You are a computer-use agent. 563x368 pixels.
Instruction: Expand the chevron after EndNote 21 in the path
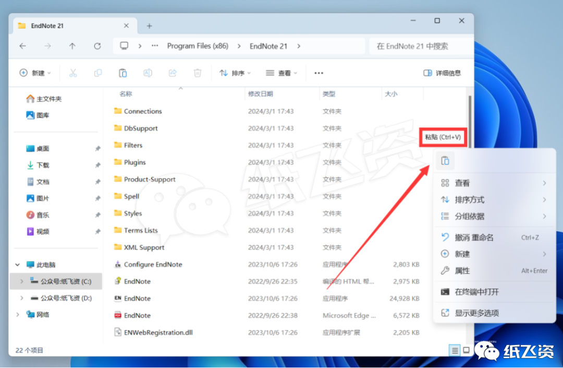tap(299, 46)
